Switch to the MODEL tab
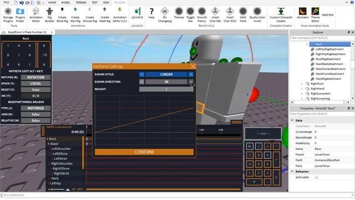Screen dimensions: 355x200 point(65,2)
